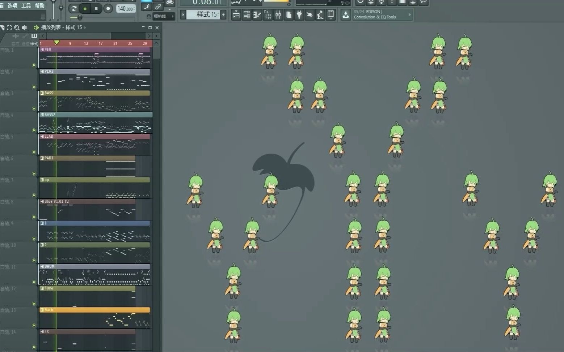Image resolution: width=564 pixels, height=352 pixels.
Task: Click the playhead marker on the timeline
Action: point(56,43)
